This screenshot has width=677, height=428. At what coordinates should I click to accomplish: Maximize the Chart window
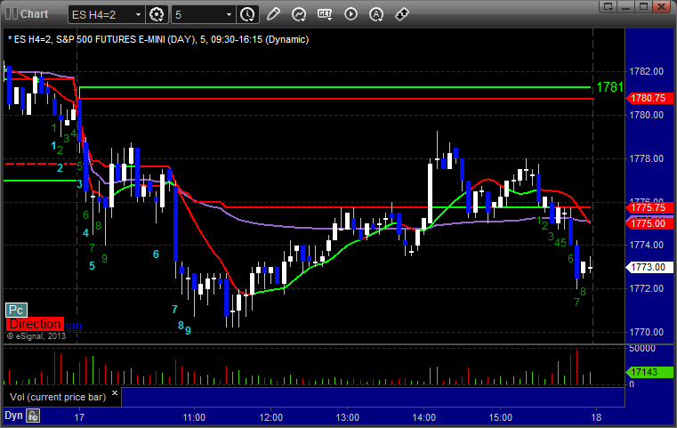click(x=644, y=6)
